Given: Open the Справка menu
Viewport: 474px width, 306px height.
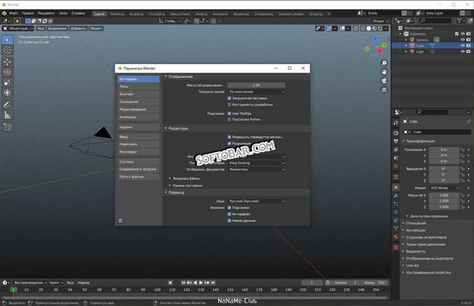Looking at the screenshot, I should click(78, 13).
